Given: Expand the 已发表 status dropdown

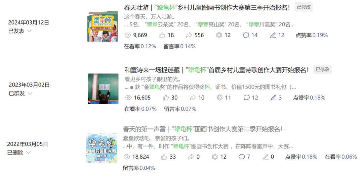Looking at the screenshot, I should pos(29,31).
